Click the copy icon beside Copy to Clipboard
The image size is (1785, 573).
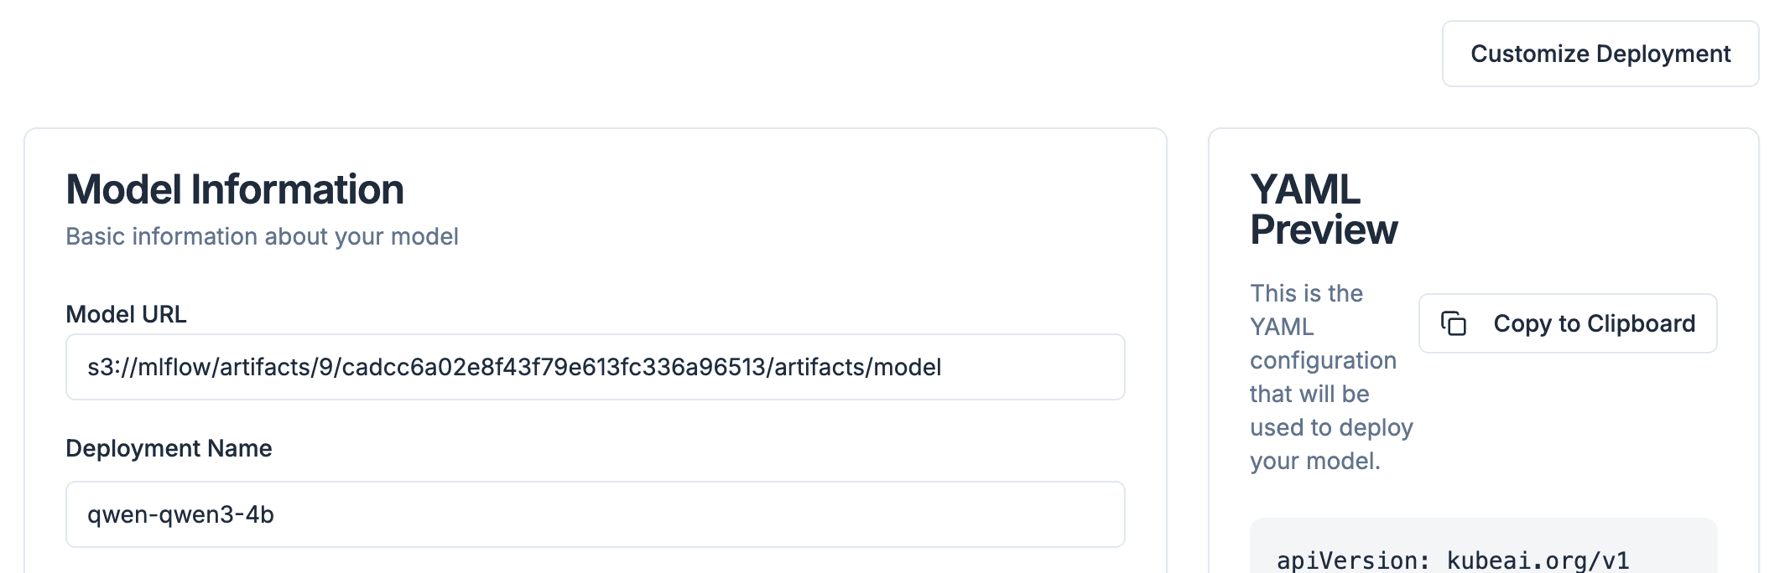(1454, 323)
